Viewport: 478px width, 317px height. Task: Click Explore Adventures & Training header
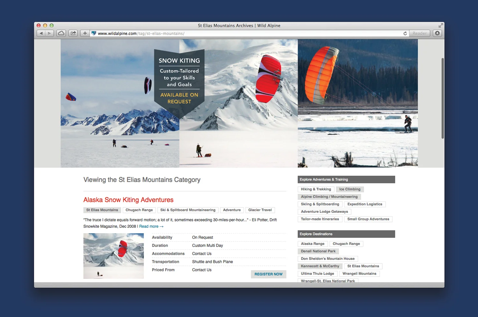(346, 179)
